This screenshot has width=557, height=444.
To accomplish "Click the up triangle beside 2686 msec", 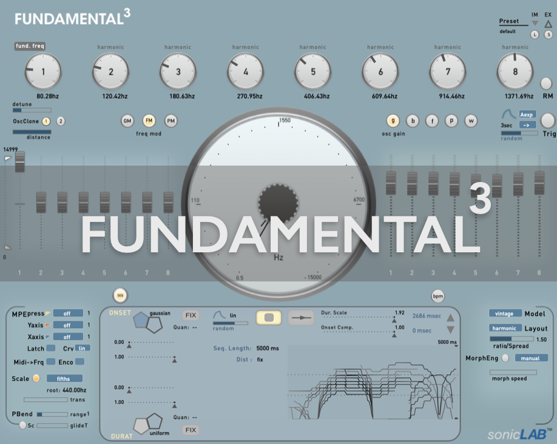I will point(450,317).
